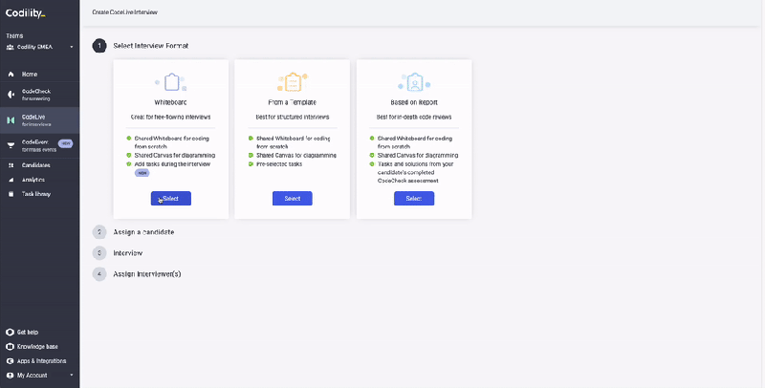Open Get help link
This screenshot has width=765, height=388.
(x=28, y=333)
